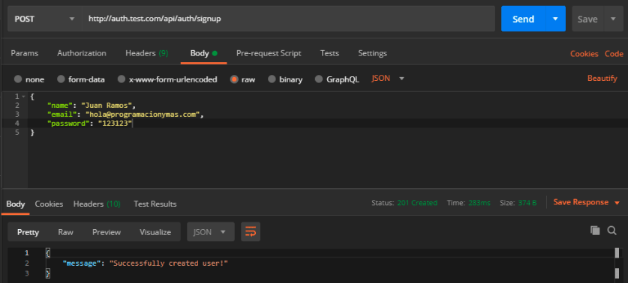Click the "Juan Ramos" value in request body

pyautogui.click(x=107, y=106)
